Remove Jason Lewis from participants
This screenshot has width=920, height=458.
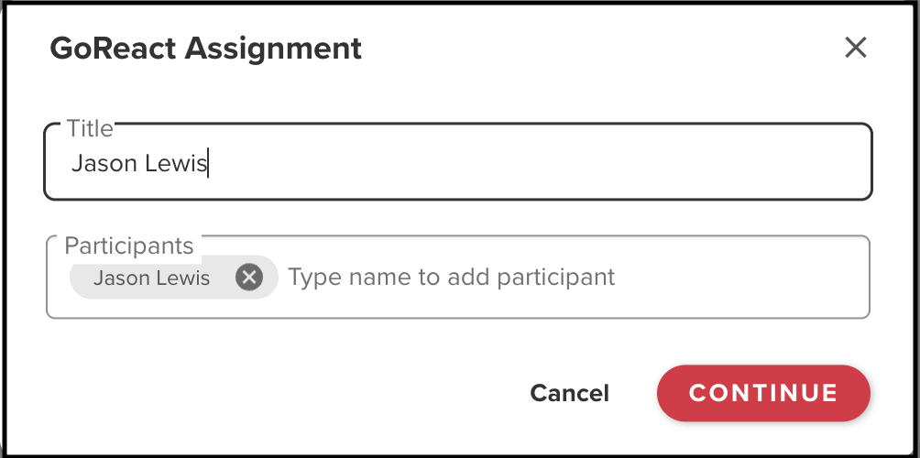coord(248,277)
